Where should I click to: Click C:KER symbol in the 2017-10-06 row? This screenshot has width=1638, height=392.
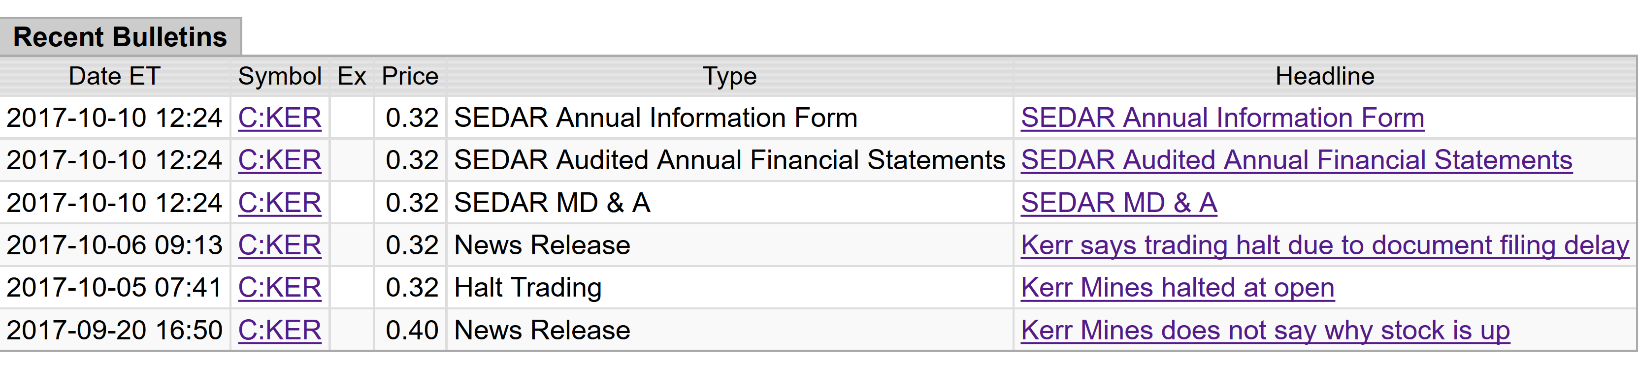(x=280, y=244)
